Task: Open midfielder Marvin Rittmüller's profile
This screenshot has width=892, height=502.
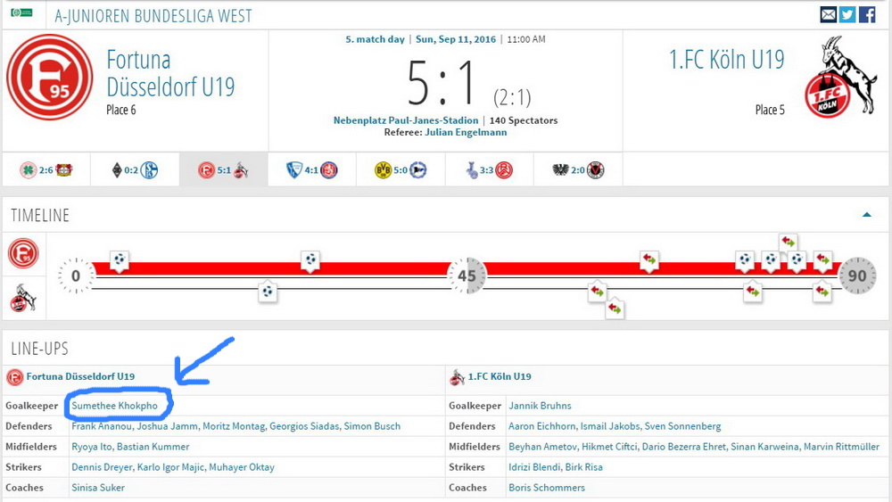Action: click(x=841, y=447)
